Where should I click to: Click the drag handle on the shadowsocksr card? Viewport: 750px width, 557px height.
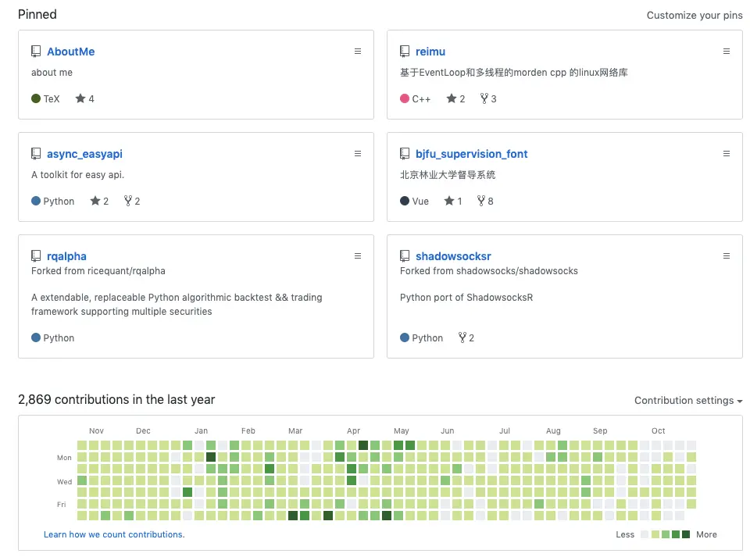pos(726,255)
